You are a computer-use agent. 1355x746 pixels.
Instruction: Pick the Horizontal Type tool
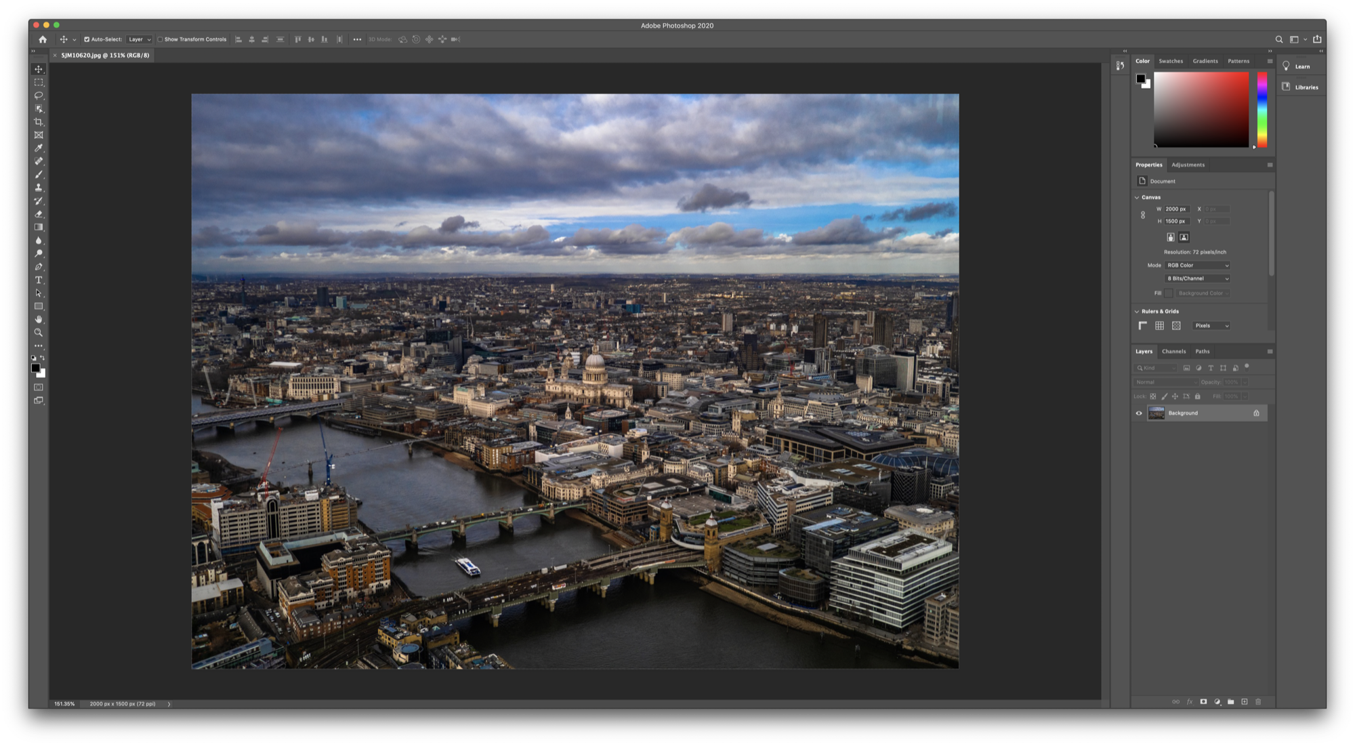click(39, 280)
